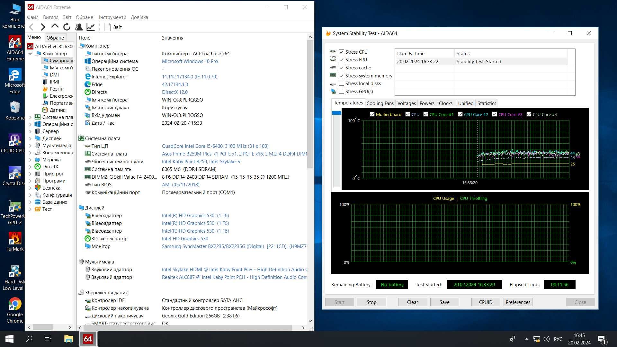This screenshot has width=617, height=347.
Task: Click AIDA64 taskbar icon
Action: pos(88,339)
